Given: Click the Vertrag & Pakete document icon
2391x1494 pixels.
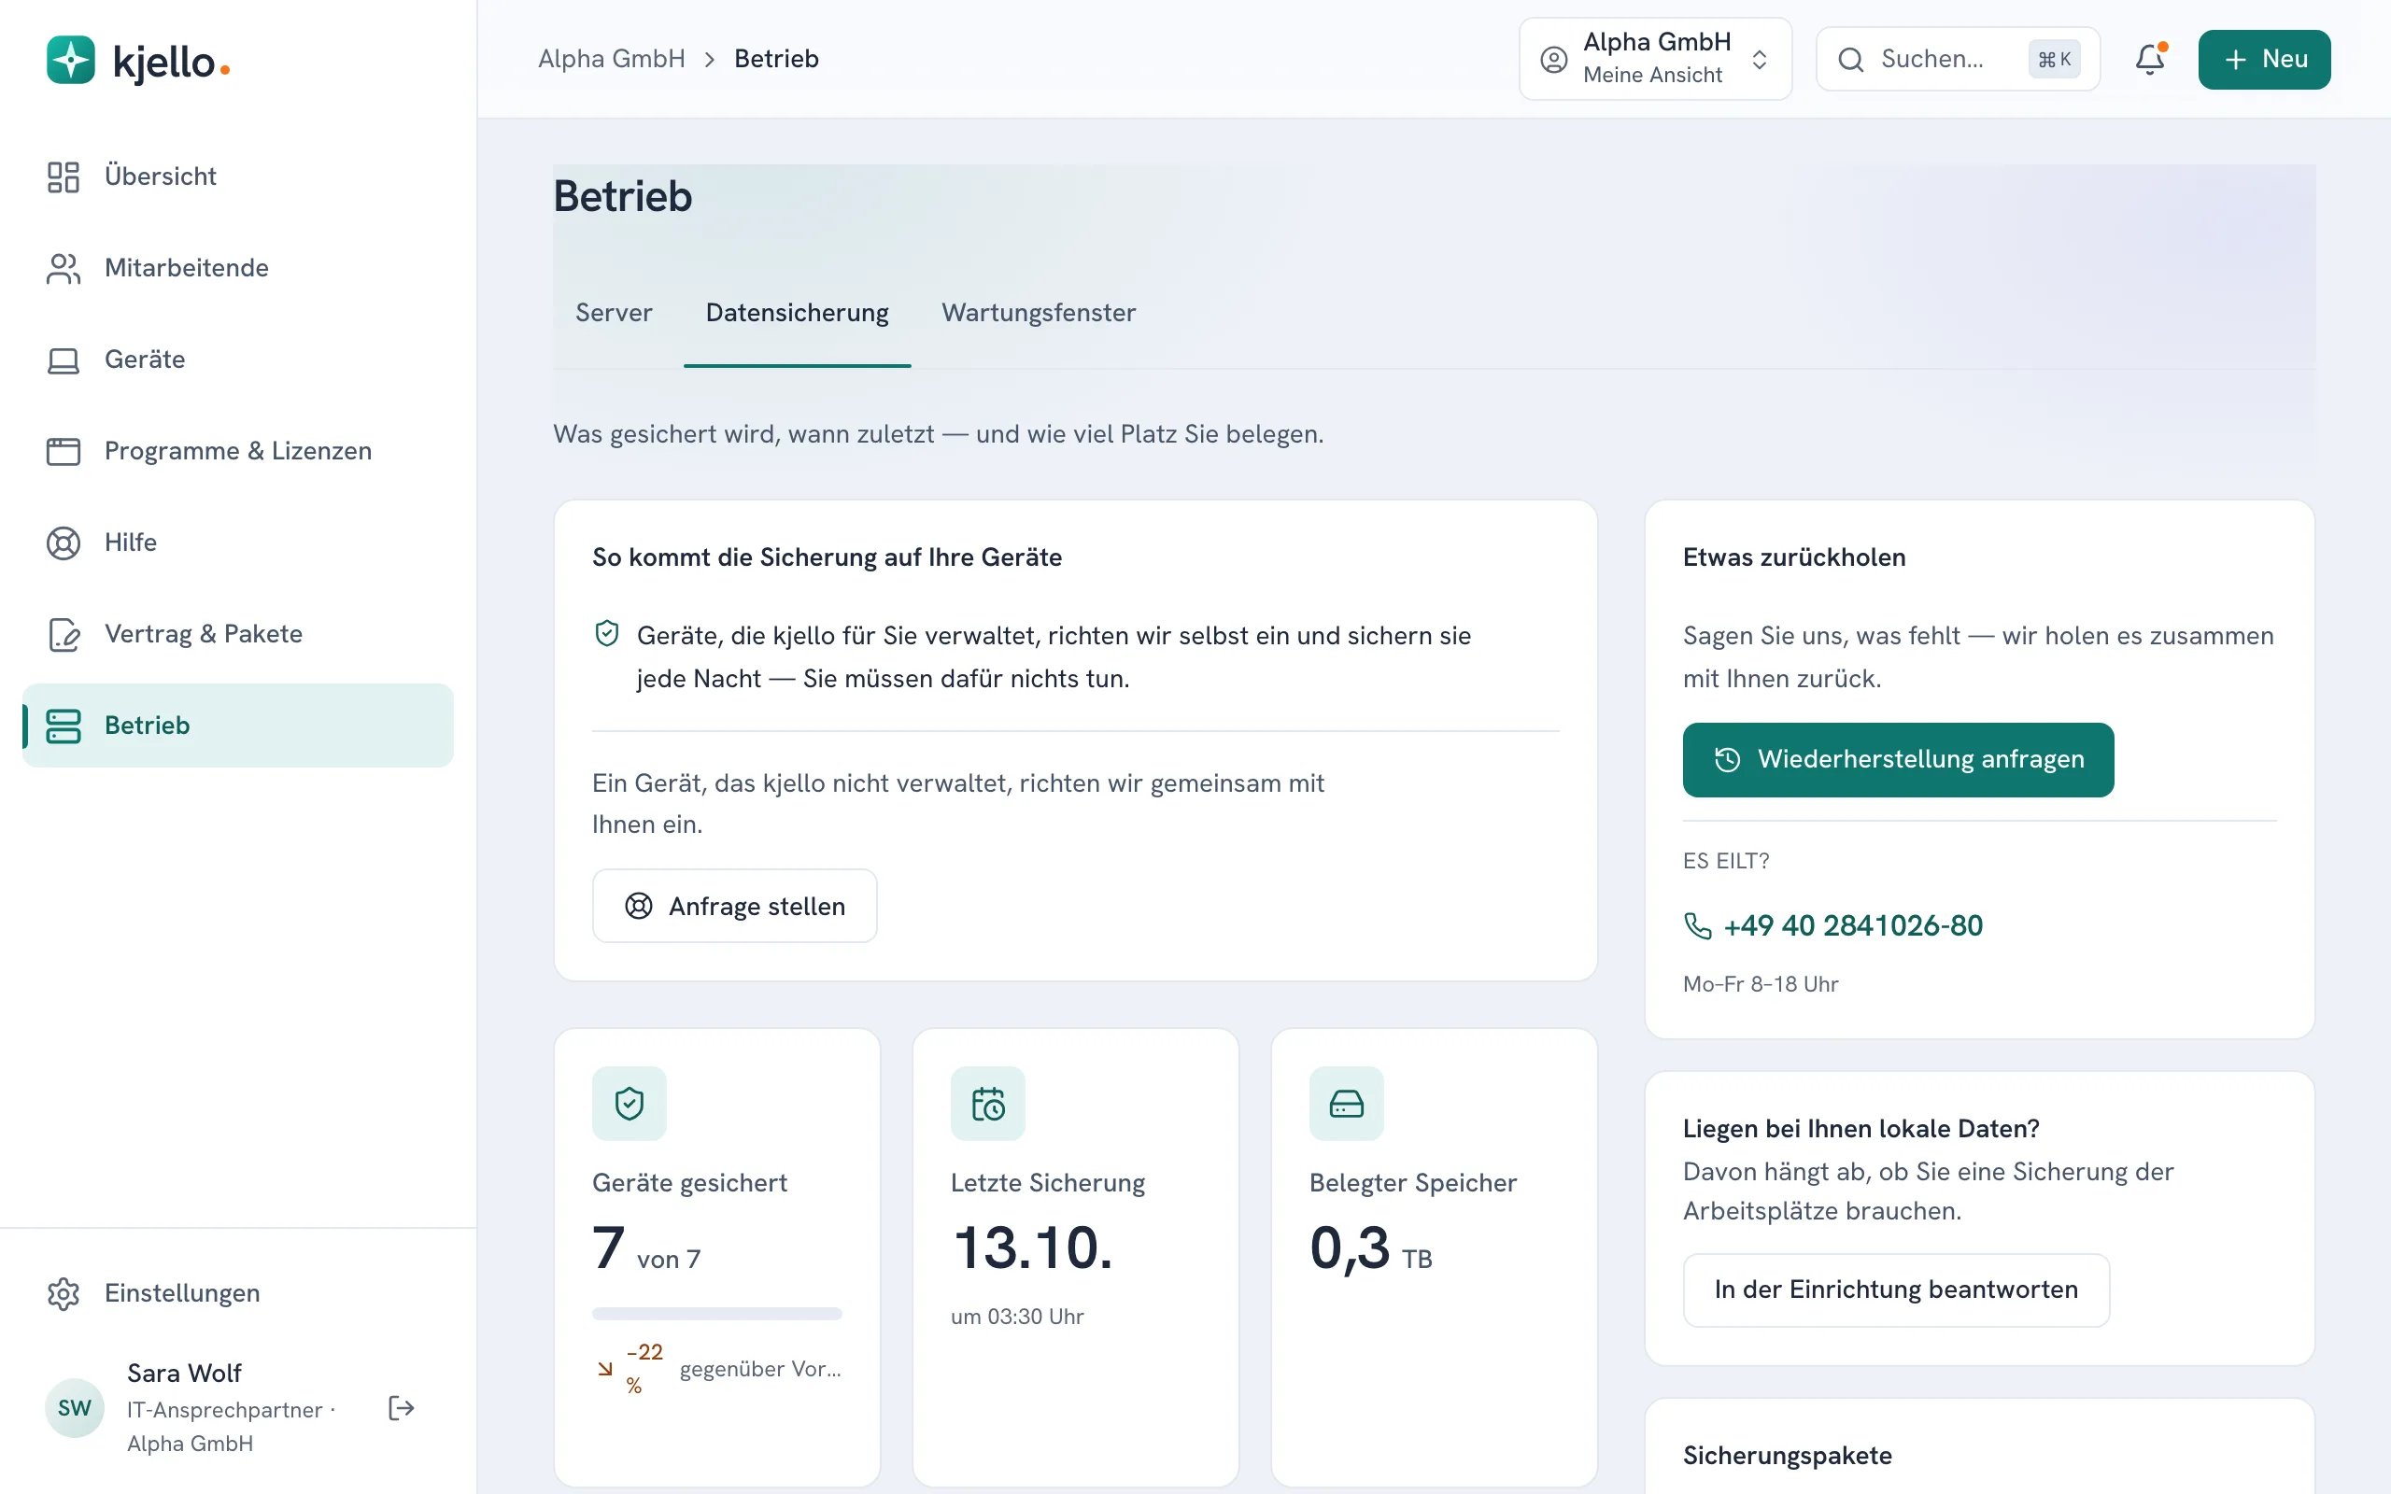Looking at the screenshot, I should point(64,634).
